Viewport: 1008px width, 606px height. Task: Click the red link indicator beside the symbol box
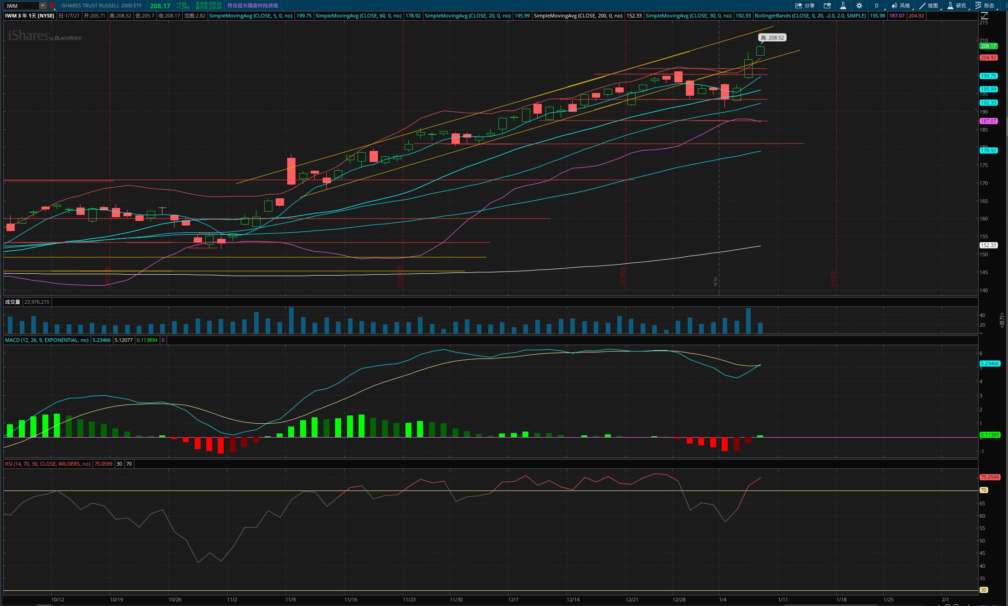(x=52, y=6)
